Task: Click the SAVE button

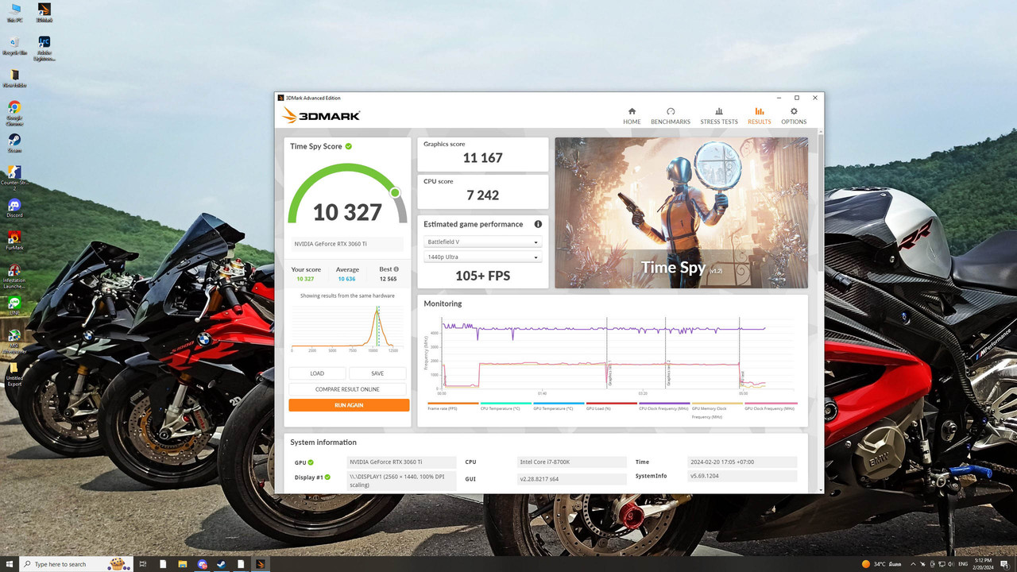Action: click(377, 373)
